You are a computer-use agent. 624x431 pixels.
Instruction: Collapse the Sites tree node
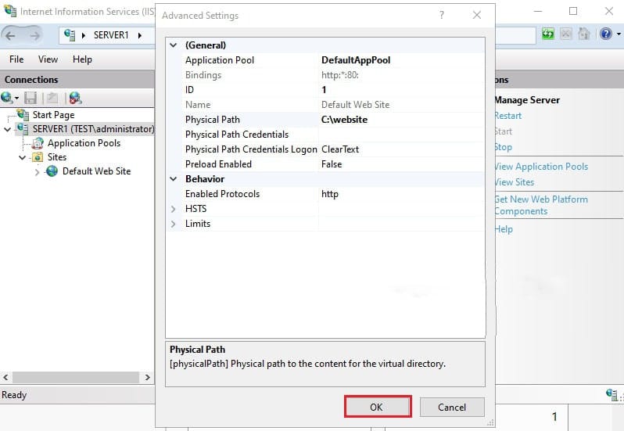[x=23, y=157]
